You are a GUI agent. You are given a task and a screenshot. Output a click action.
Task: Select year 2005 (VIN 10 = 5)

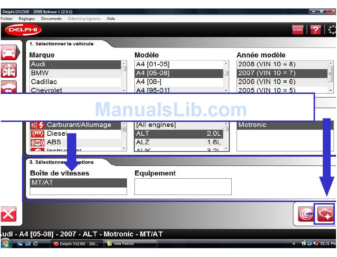coord(282,90)
